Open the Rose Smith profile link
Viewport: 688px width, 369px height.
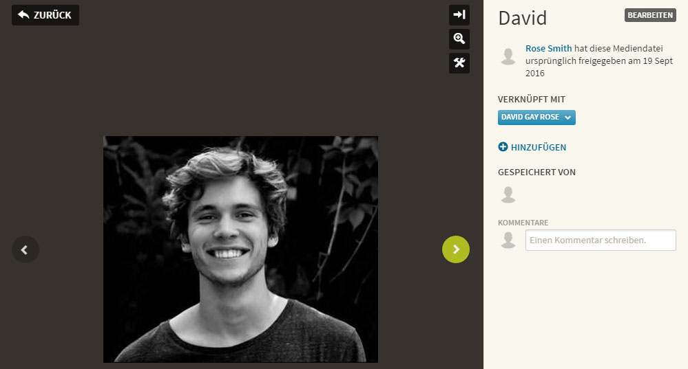pos(548,49)
